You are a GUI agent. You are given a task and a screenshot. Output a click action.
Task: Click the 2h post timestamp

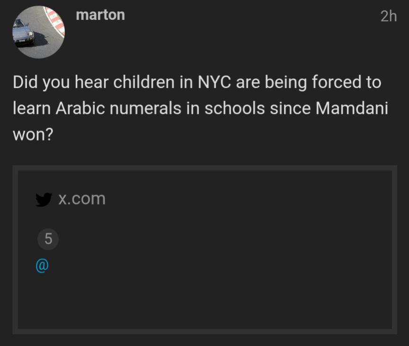point(388,17)
